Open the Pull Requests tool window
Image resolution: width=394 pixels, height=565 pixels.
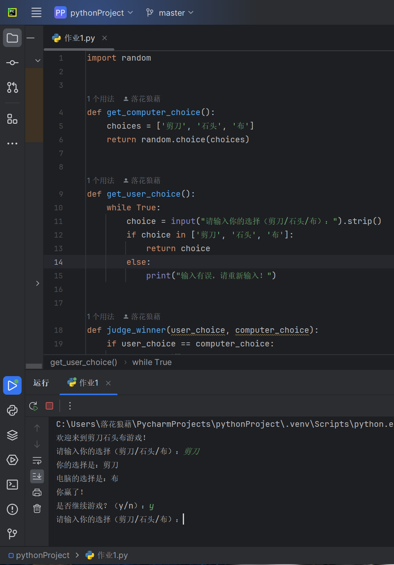click(12, 87)
